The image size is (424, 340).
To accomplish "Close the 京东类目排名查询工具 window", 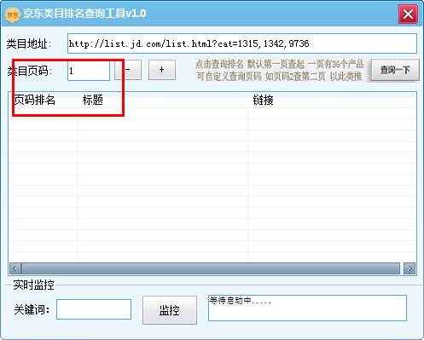I will click(x=408, y=14).
